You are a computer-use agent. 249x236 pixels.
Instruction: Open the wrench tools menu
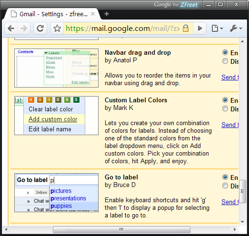(x=236, y=29)
